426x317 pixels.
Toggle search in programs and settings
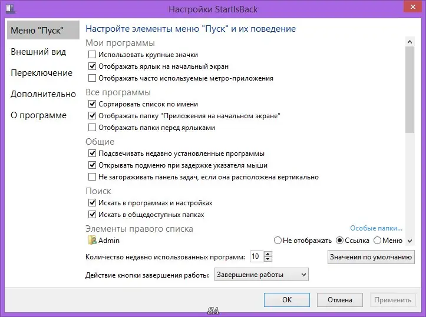coord(93,203)
